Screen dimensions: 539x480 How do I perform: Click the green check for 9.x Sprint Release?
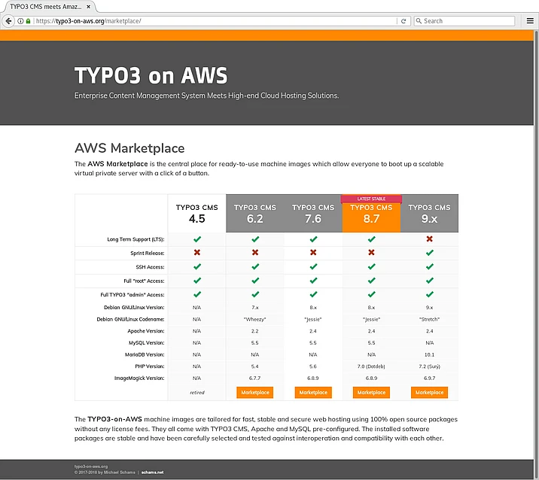pyautogui.click(x=429, y=253)
